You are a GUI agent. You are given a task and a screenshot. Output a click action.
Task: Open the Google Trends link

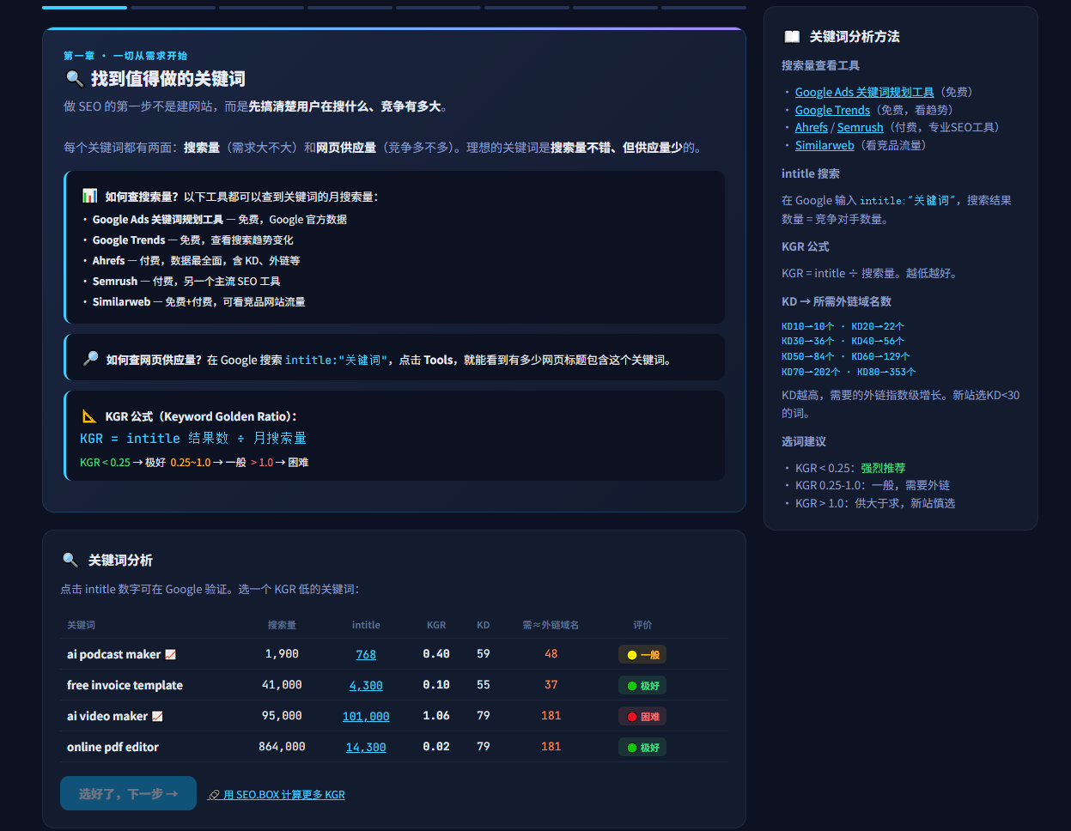point(832,110)
